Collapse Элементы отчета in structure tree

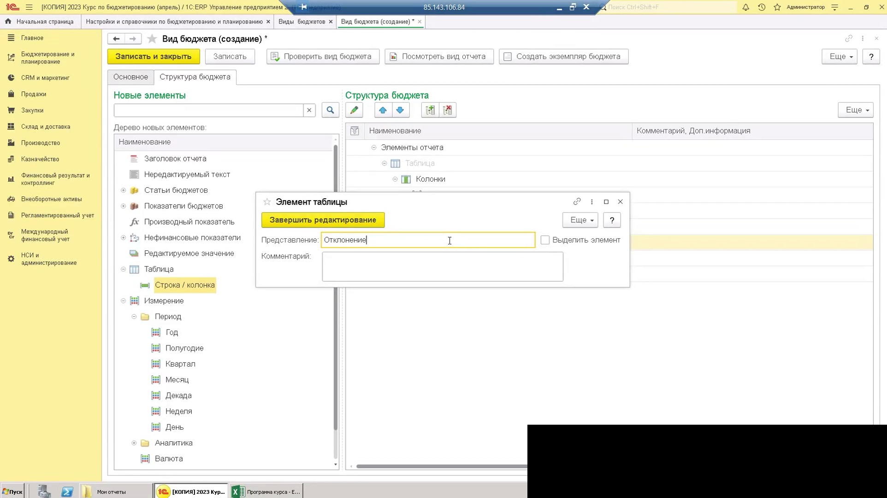point(373,148)
